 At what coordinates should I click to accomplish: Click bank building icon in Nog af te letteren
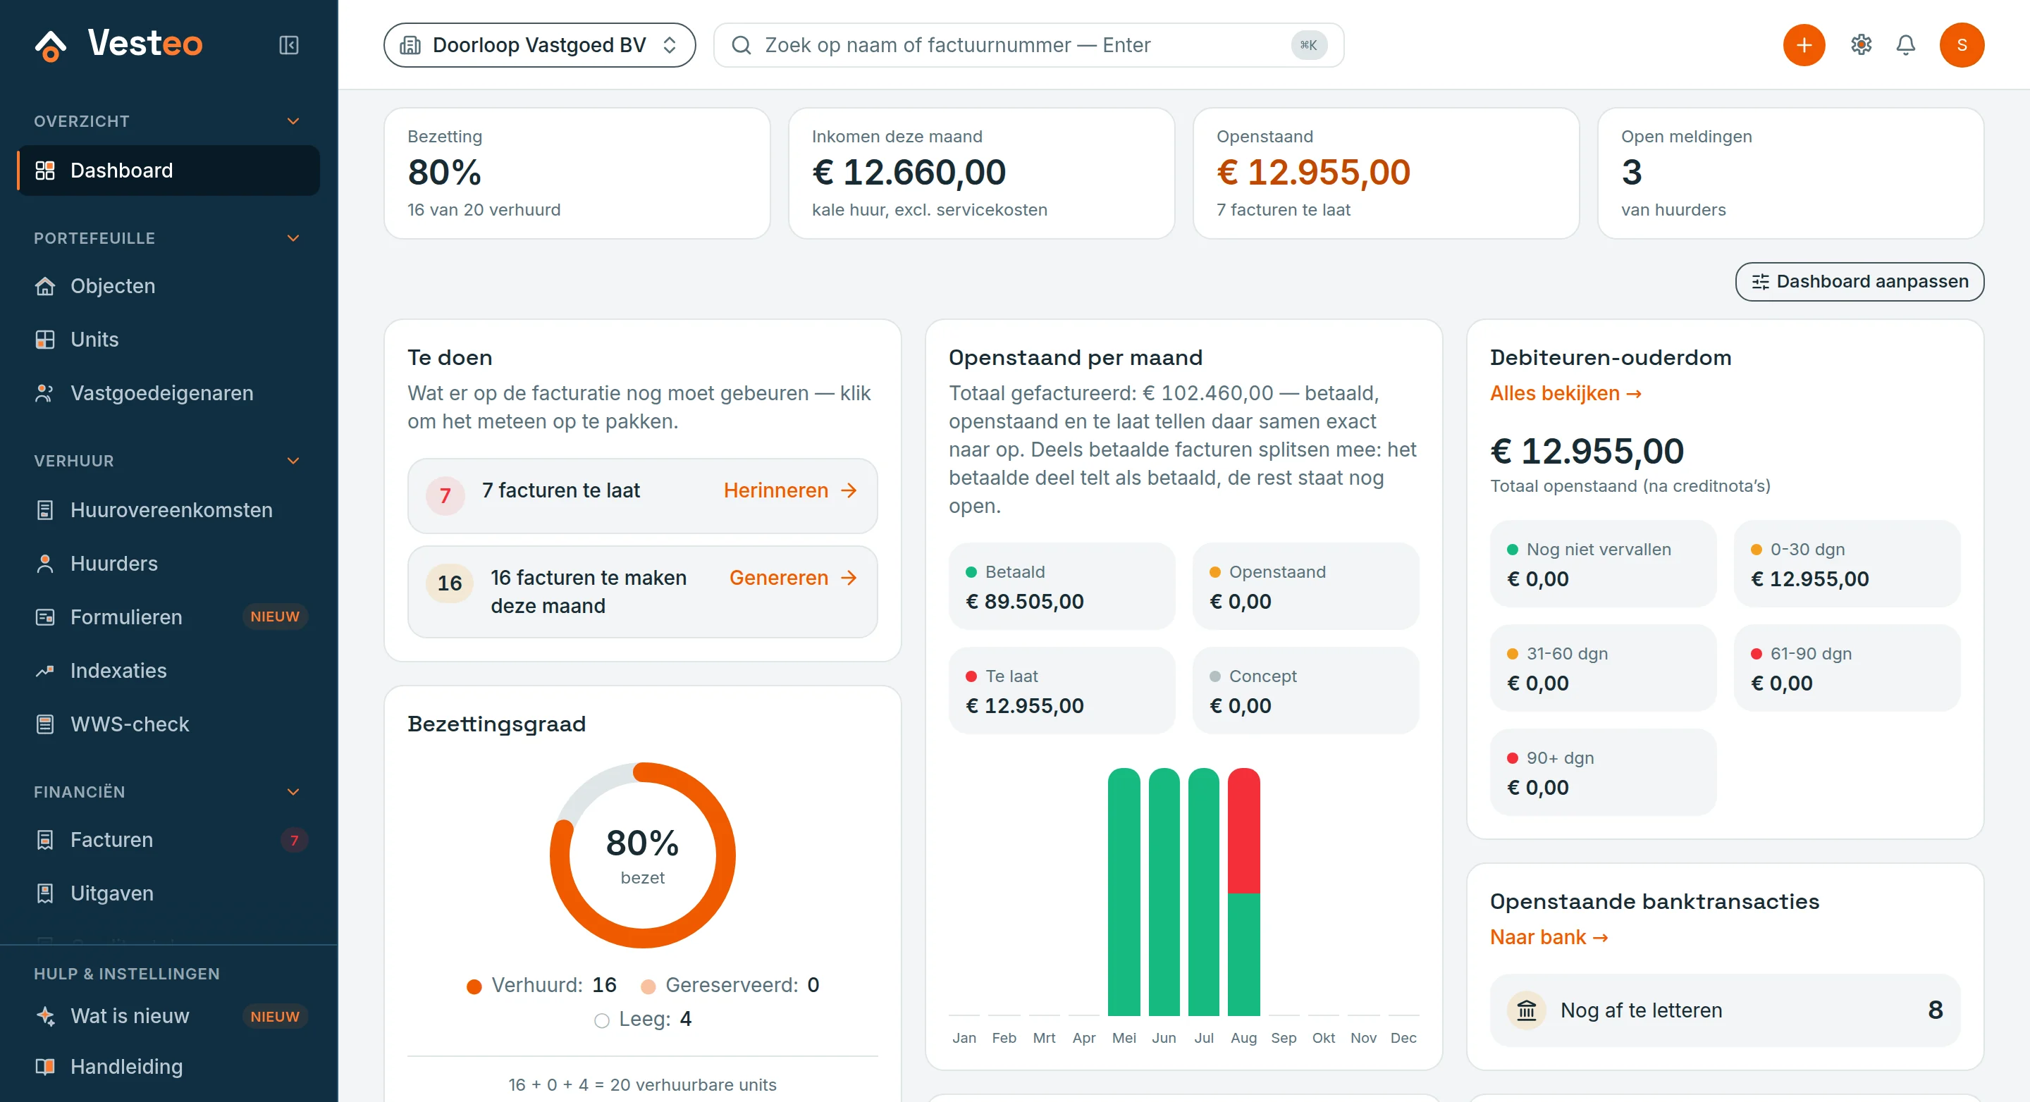(x=1527, y=1010)
